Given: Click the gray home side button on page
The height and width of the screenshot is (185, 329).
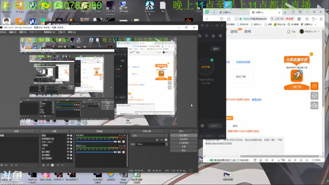Looking at the screenshot, I should [314, 96].
